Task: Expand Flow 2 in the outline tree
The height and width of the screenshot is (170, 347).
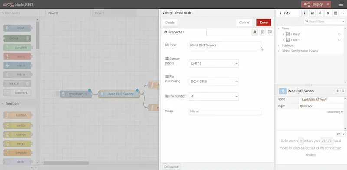Action: 283,34
